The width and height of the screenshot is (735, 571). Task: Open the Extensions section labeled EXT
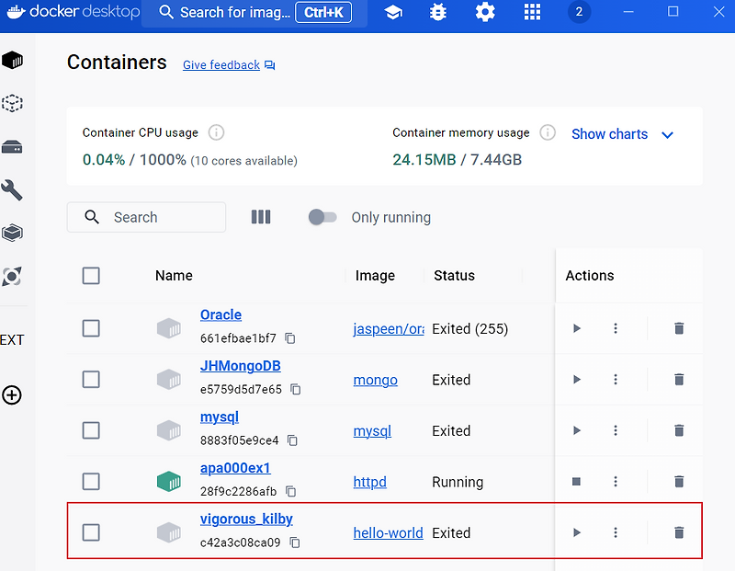click(x=13, y=339)
